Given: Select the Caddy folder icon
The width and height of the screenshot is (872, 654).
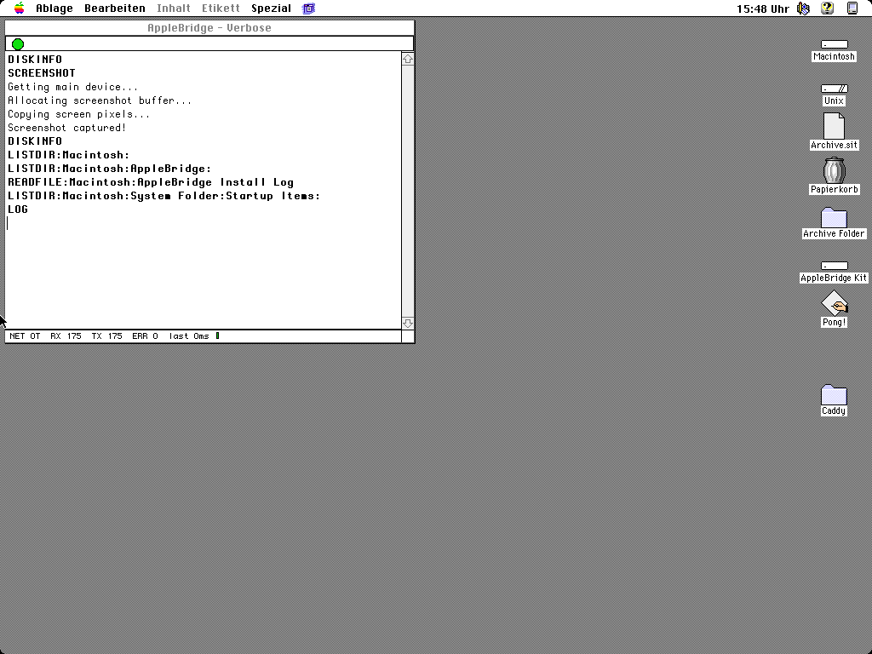Looking at the screenshot, I should pyautogui.click(x=834, y=395).
